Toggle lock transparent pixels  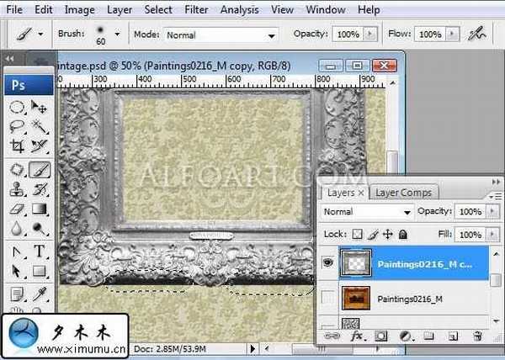click(x=357, y=234)
